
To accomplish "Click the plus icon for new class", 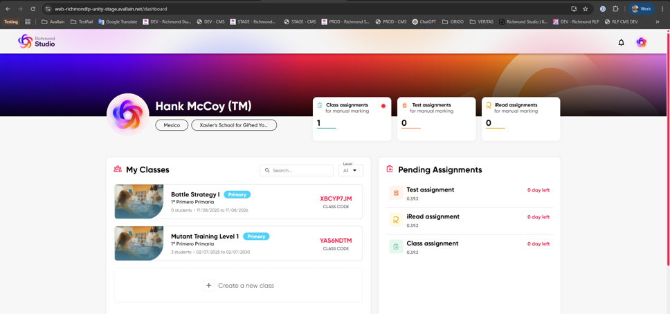I will [208, 286].
